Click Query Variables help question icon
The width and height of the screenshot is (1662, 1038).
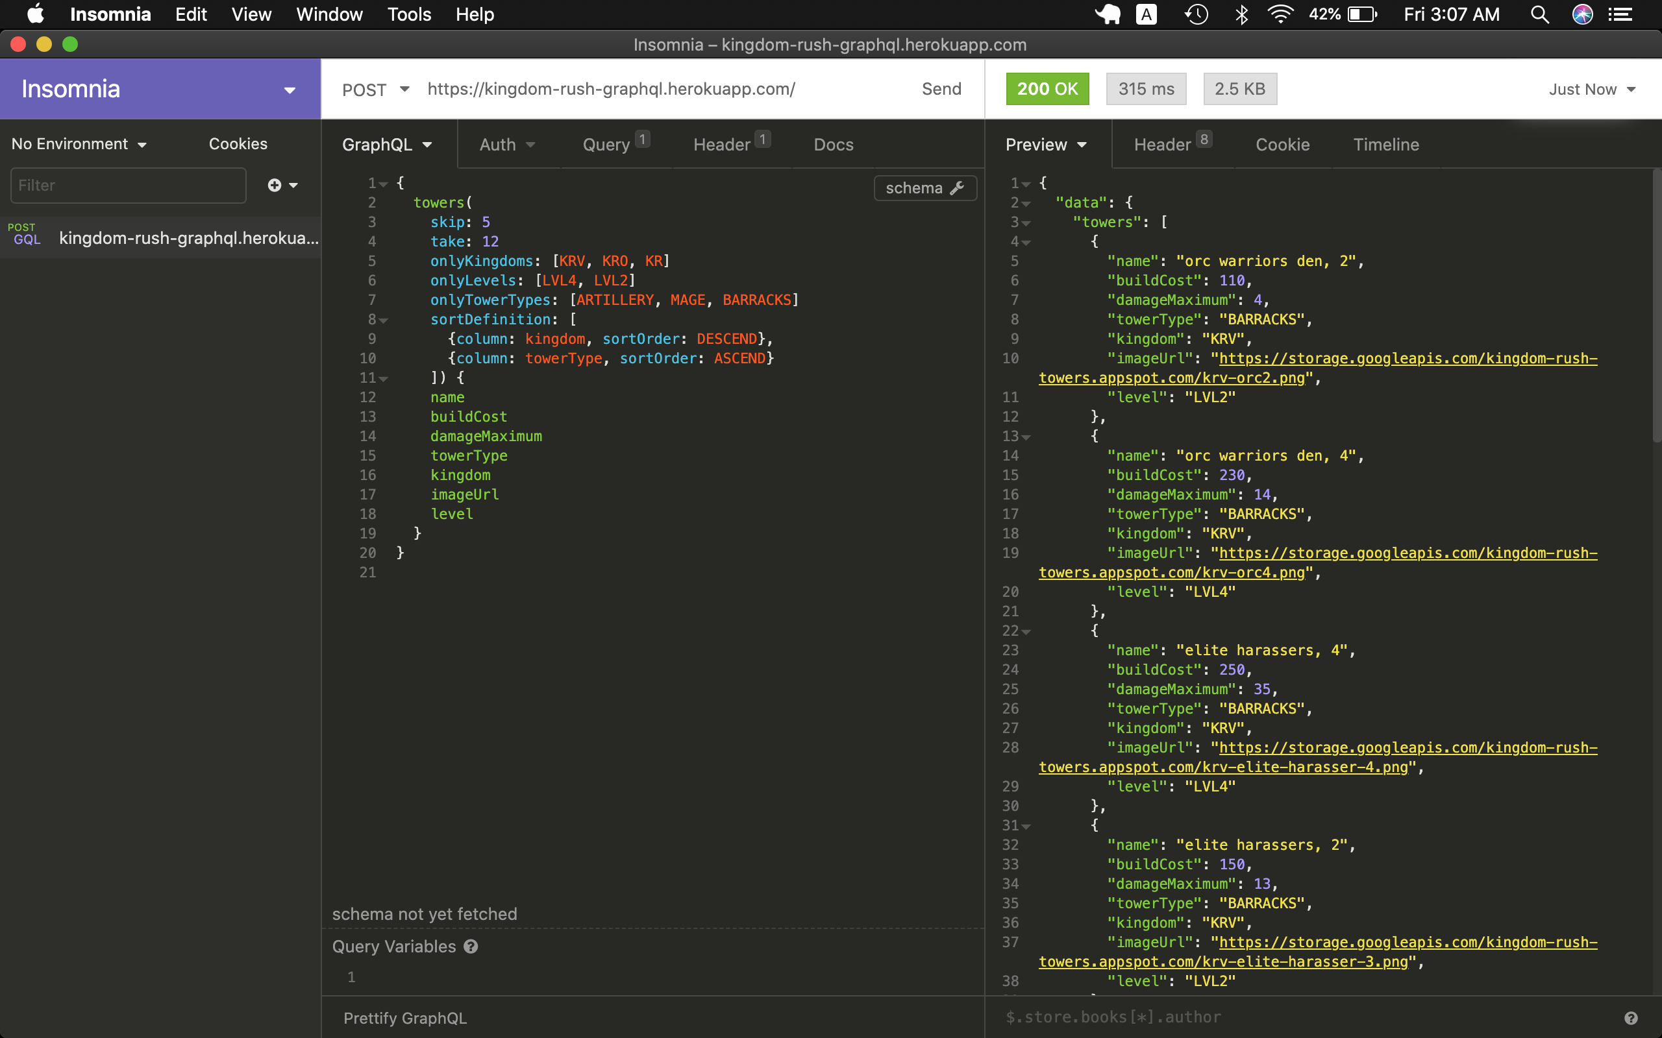coord(471,947)
